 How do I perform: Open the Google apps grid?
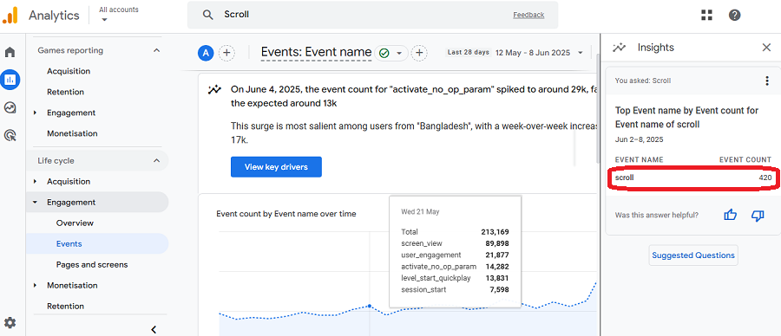(x=706, y=15)
